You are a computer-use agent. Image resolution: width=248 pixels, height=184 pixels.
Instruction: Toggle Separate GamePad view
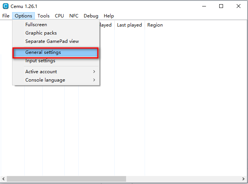(56, 41)
